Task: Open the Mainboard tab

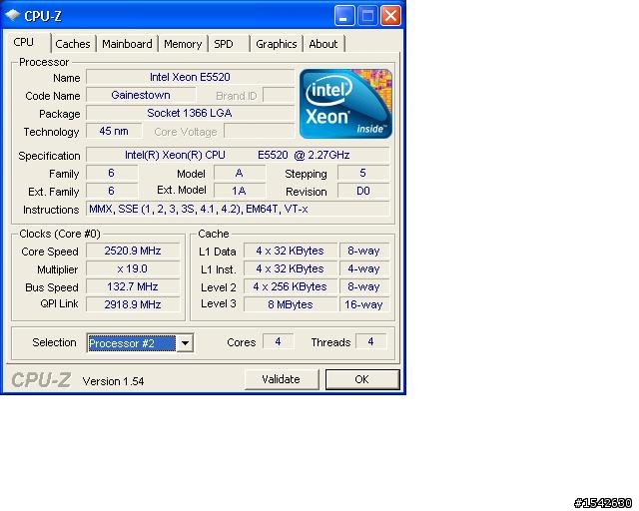Action: [x=127, y=44]
